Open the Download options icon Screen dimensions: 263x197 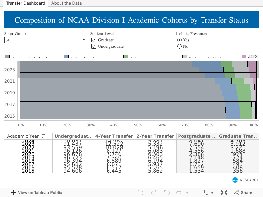pyautogui.click(x=207, y=192)
